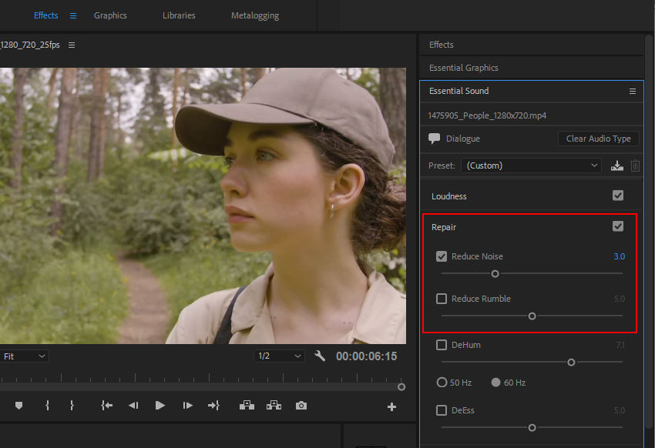Switch to the Effects workspace tab
The image size is (655, 448).
[46, 15]
